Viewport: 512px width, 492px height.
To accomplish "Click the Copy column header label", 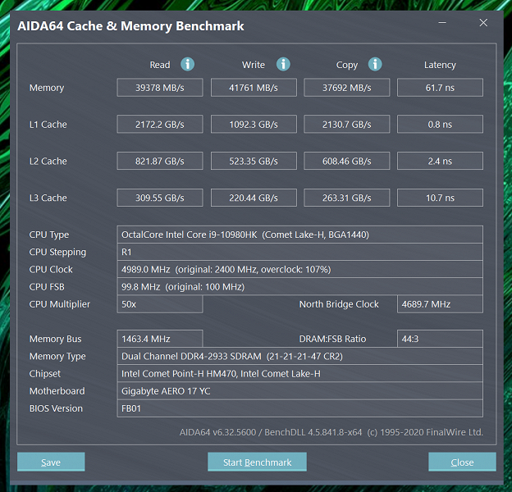I will click(347, 66).
